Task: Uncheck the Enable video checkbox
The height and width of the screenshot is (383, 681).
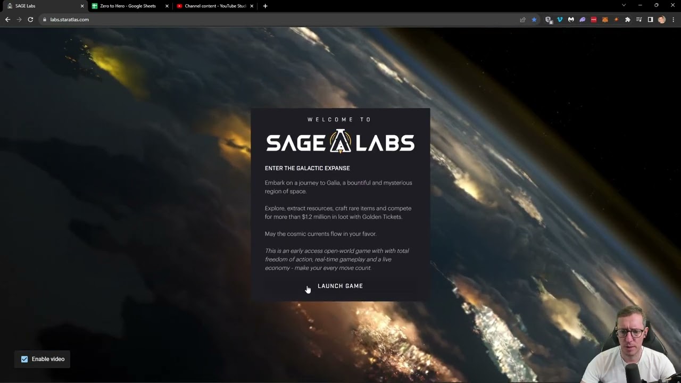Action: click(x=24, y=359)
